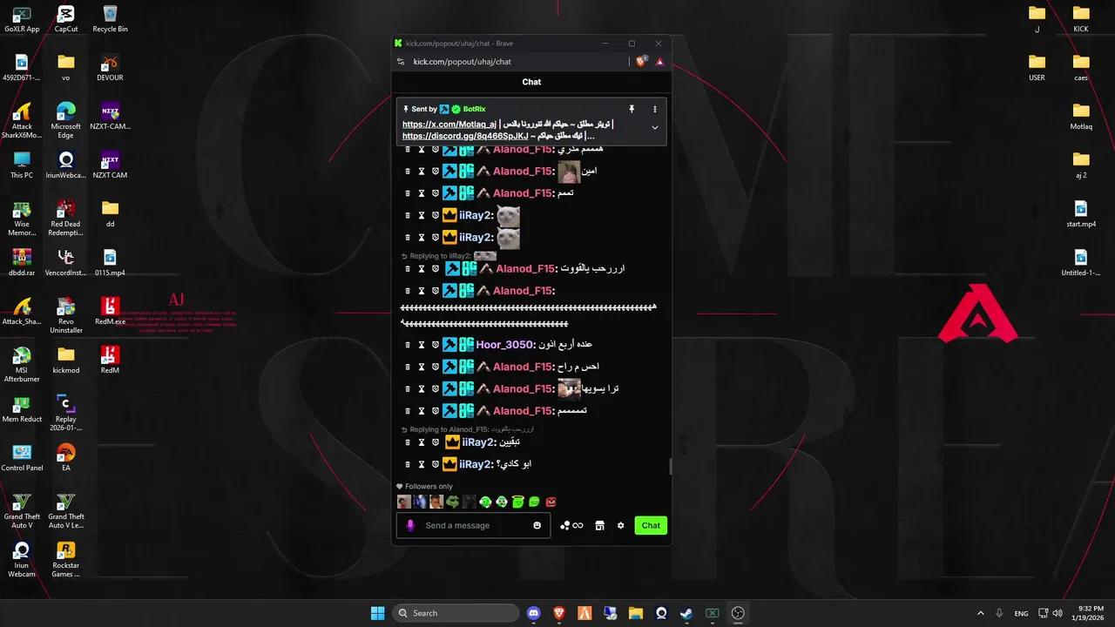Open OBS Studio from the taskbar
The height and width of the screenshot is (627, 1115).
click(738, 613)
